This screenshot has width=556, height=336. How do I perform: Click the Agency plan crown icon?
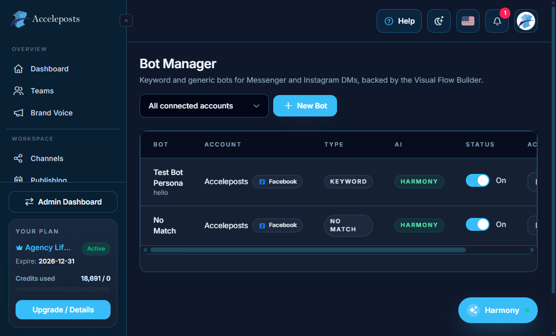19,247
